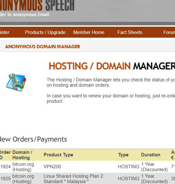This screenshot has width=175, height=184.
Task: Click the Duration column header
Action: (151, 155)
